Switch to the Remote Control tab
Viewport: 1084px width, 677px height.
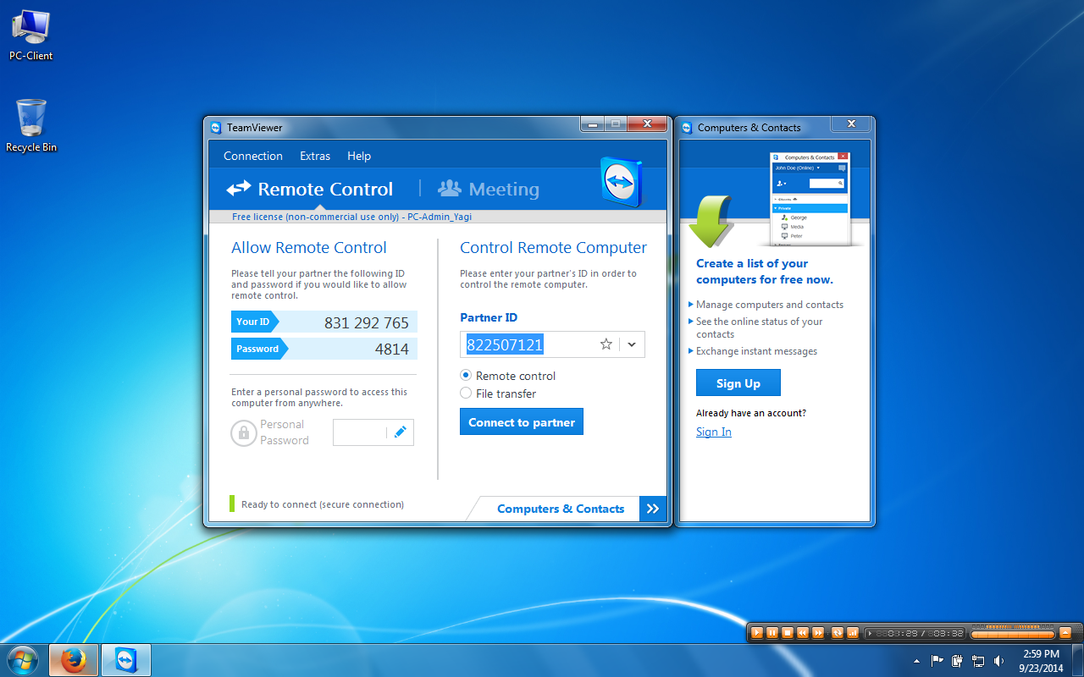(310, 189)
